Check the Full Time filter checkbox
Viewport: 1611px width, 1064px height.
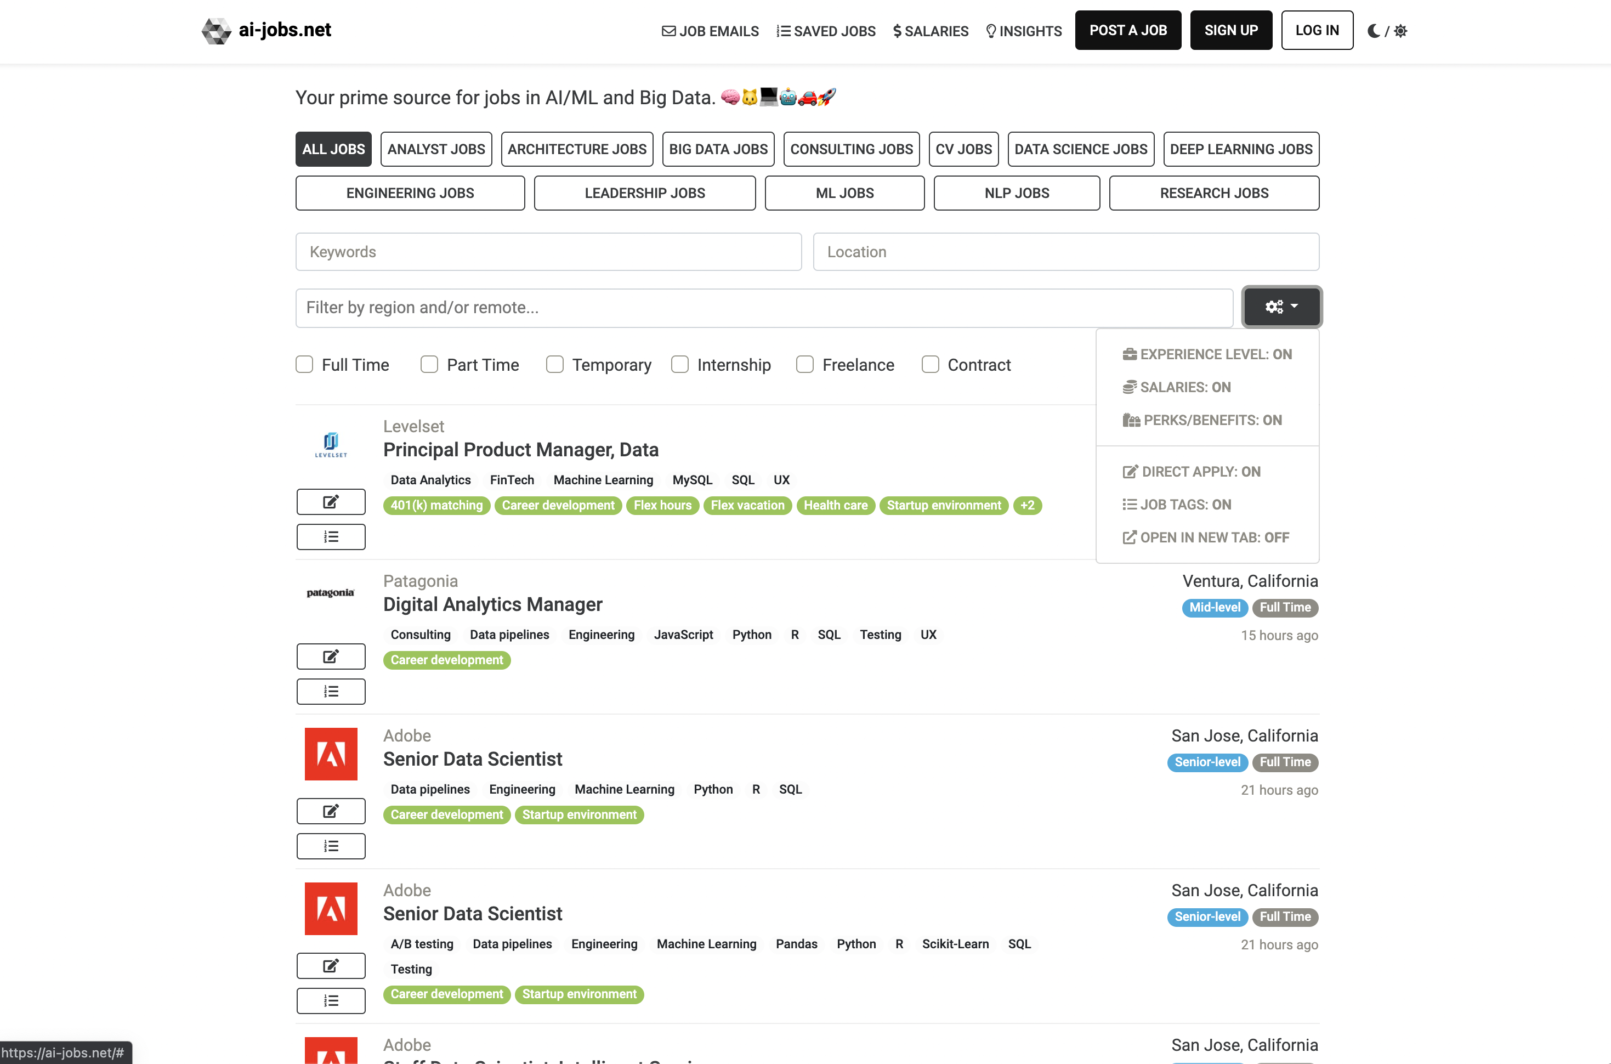point(304,364)
